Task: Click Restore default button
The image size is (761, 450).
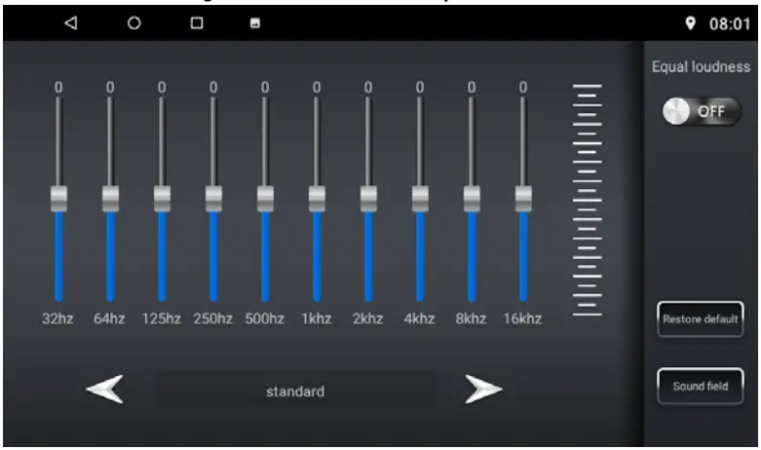Action: (x=701, y=319)
